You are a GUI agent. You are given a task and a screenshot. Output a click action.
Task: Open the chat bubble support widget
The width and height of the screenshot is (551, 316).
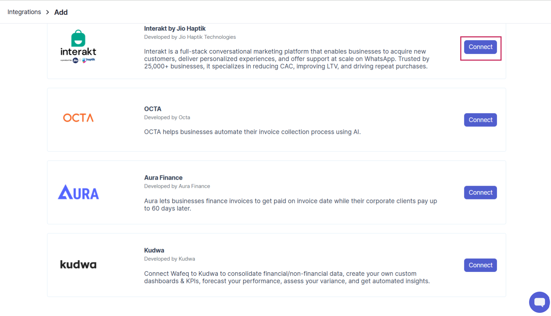coord(539,302)
